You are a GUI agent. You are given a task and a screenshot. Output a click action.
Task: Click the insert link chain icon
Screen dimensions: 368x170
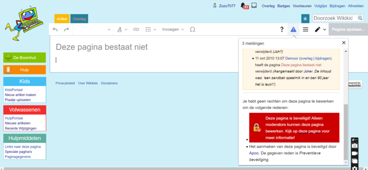coord(136,29)
